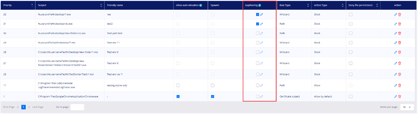The image size is (418, 114).
Task: Open the Items per page dropdown
Action: (406, 107)
